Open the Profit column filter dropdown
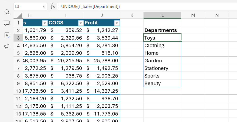The width and height of the screenshot is (237, 122). [117, 23]
